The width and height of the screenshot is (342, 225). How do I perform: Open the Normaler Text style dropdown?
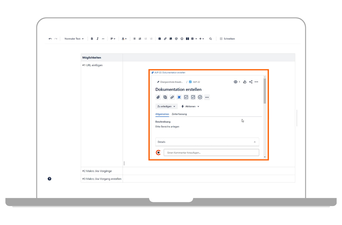[74, 39]
